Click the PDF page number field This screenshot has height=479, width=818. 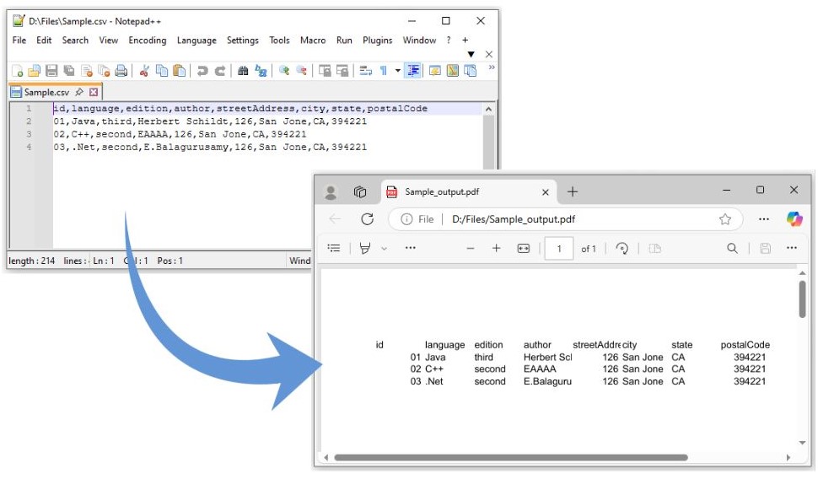pyautogui.click(x=558, y=248)
